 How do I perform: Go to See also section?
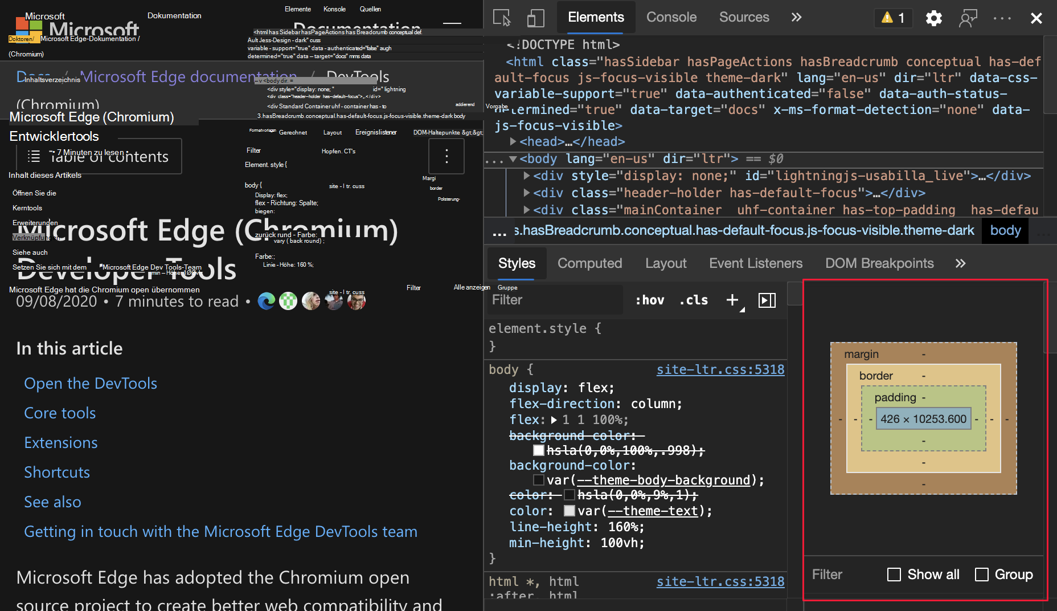tap(52, 502)
